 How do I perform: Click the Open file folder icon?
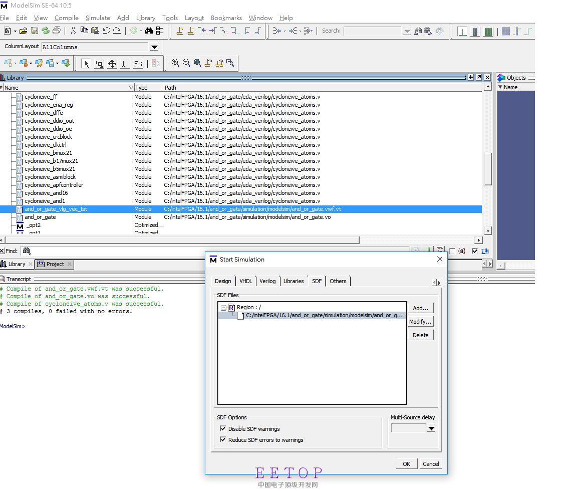[x=23, y=31]
